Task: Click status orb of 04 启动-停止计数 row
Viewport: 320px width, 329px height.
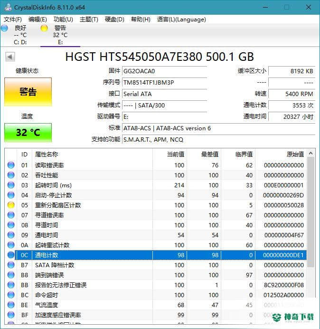Action: 11,195
